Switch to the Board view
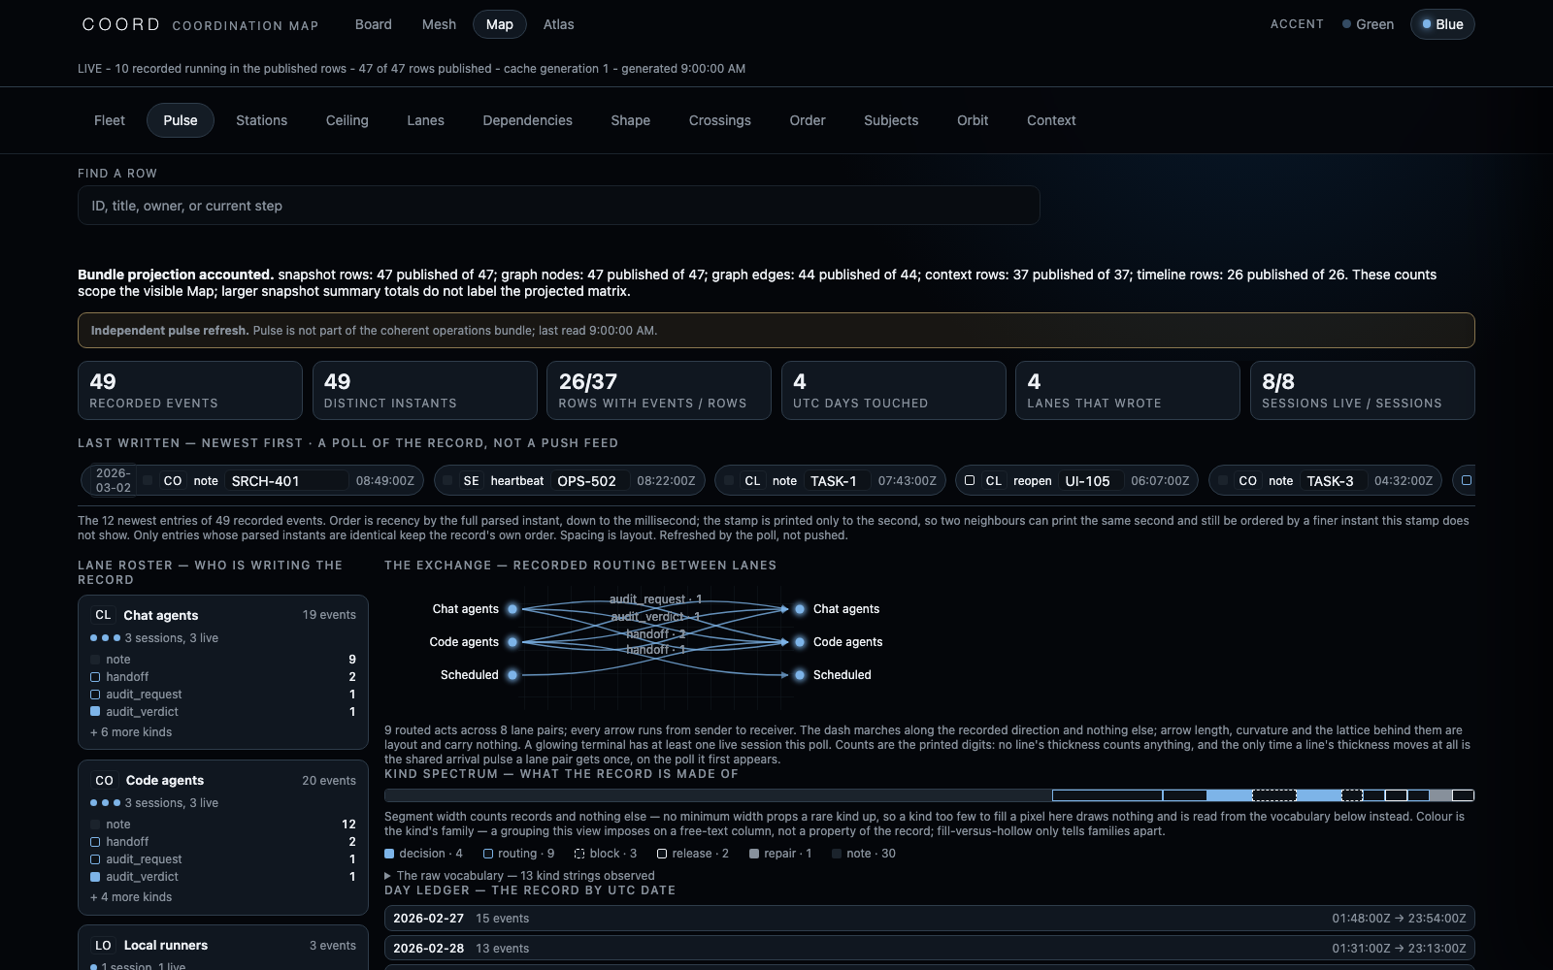 pos(373,24)
